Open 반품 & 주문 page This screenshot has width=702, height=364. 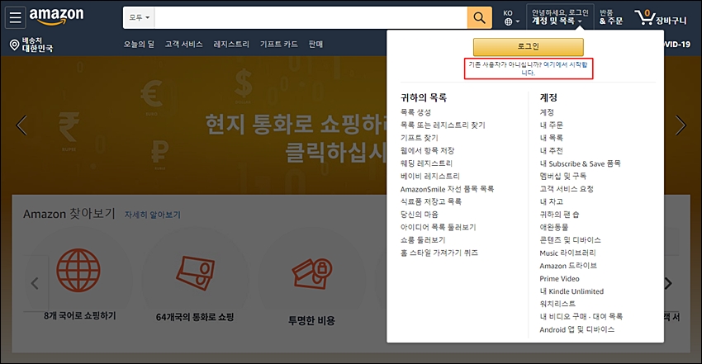point(611,17)
